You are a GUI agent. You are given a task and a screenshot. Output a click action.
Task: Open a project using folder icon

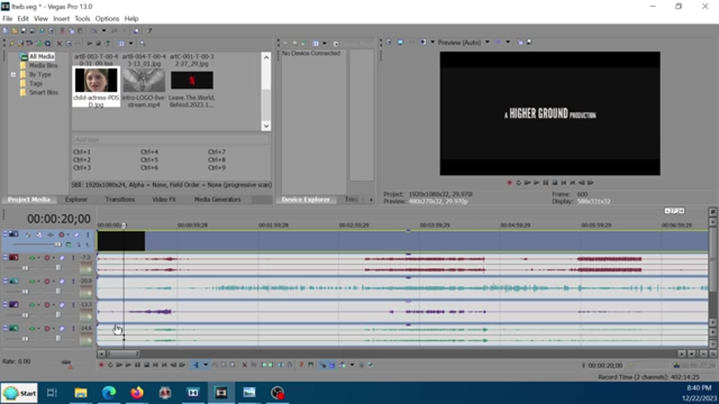coord(15,31)
